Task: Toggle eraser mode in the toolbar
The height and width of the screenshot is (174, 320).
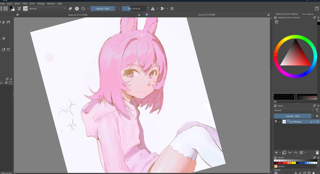Action: coord(70,9)
